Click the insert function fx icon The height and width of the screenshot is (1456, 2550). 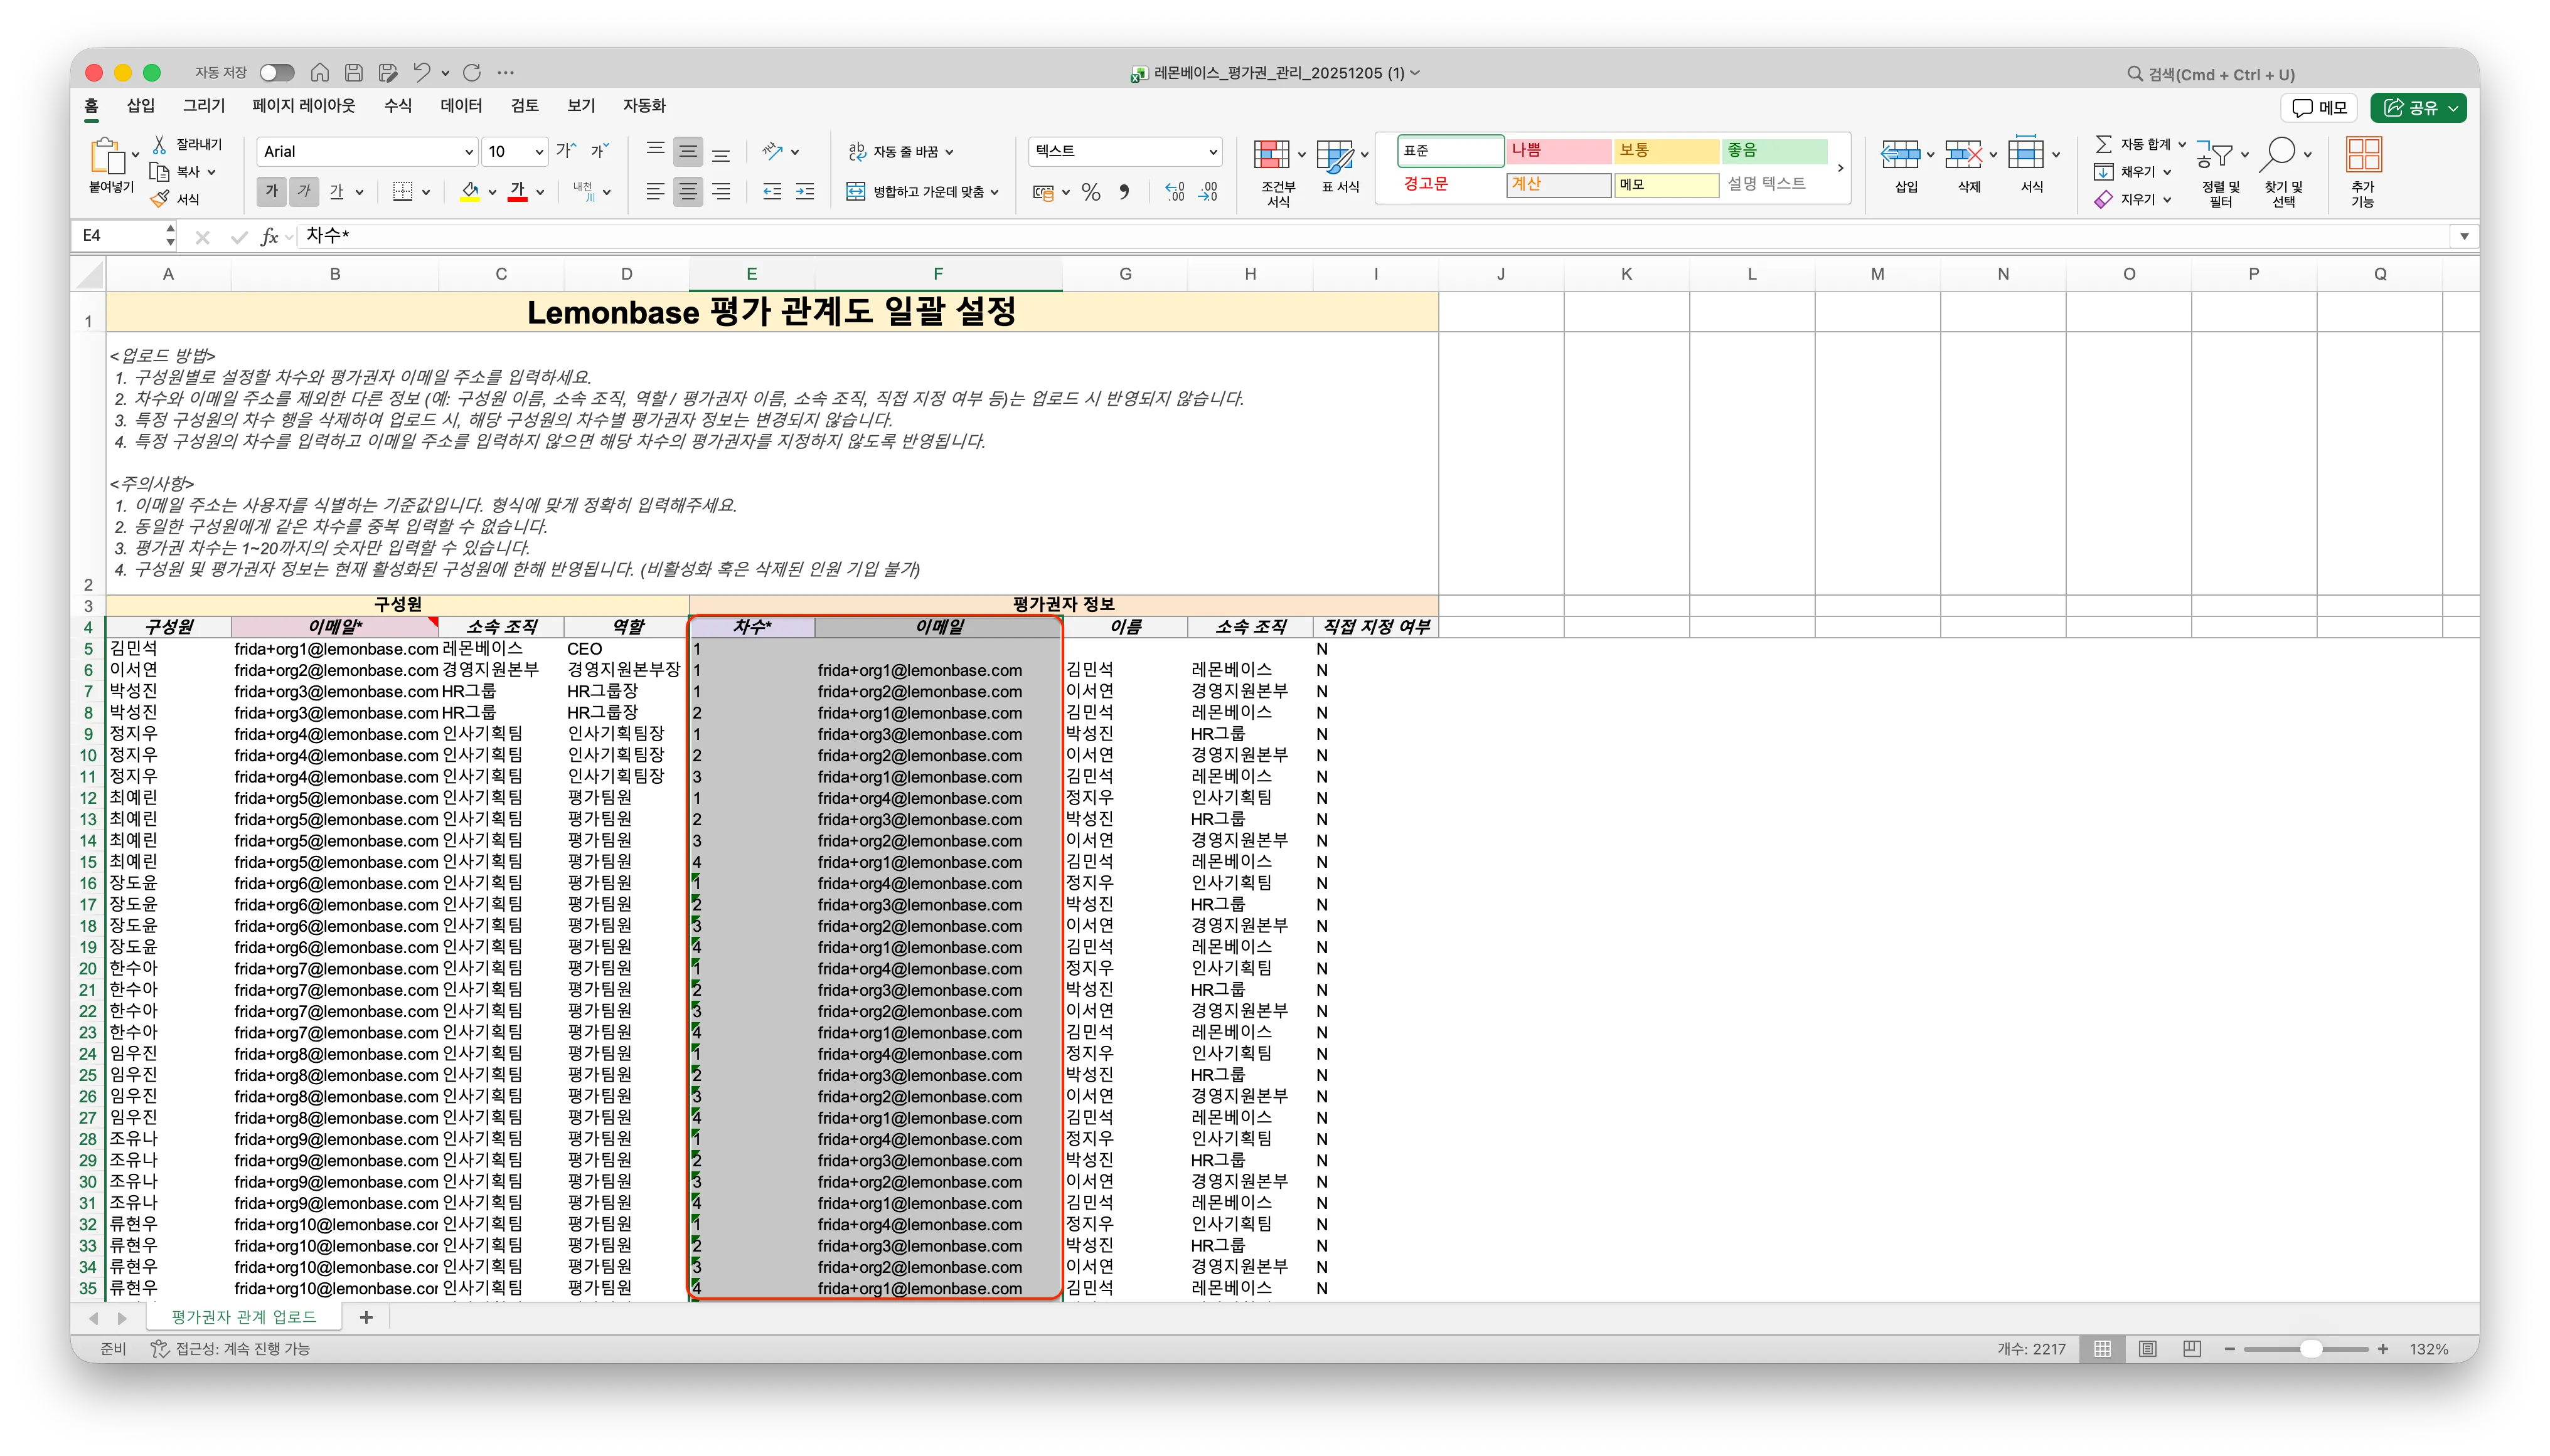click(x=269, y=236)
